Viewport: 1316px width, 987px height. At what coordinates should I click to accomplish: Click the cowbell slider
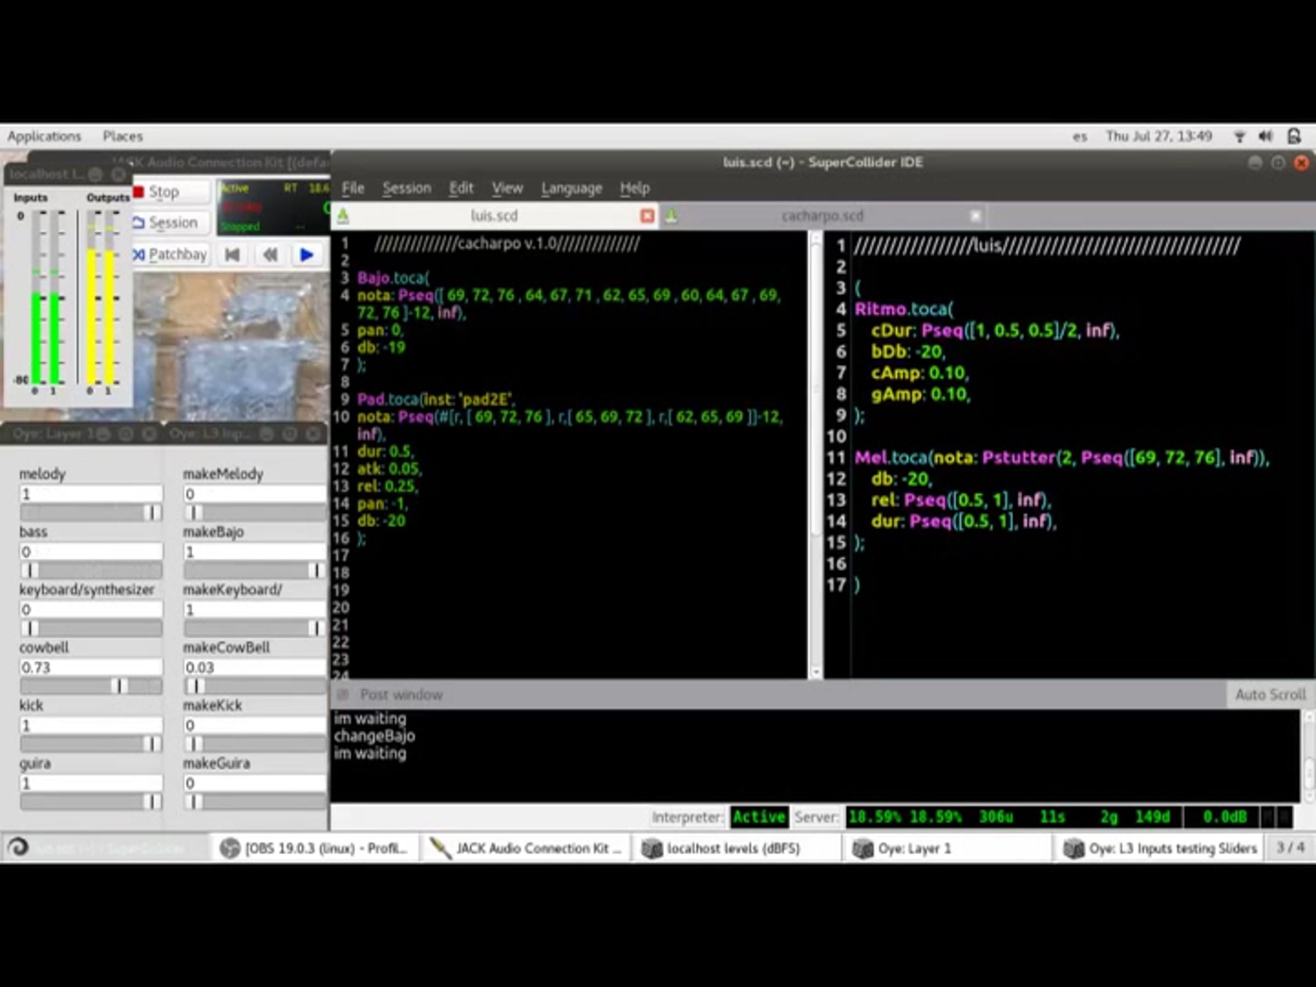tap(91, 687)
